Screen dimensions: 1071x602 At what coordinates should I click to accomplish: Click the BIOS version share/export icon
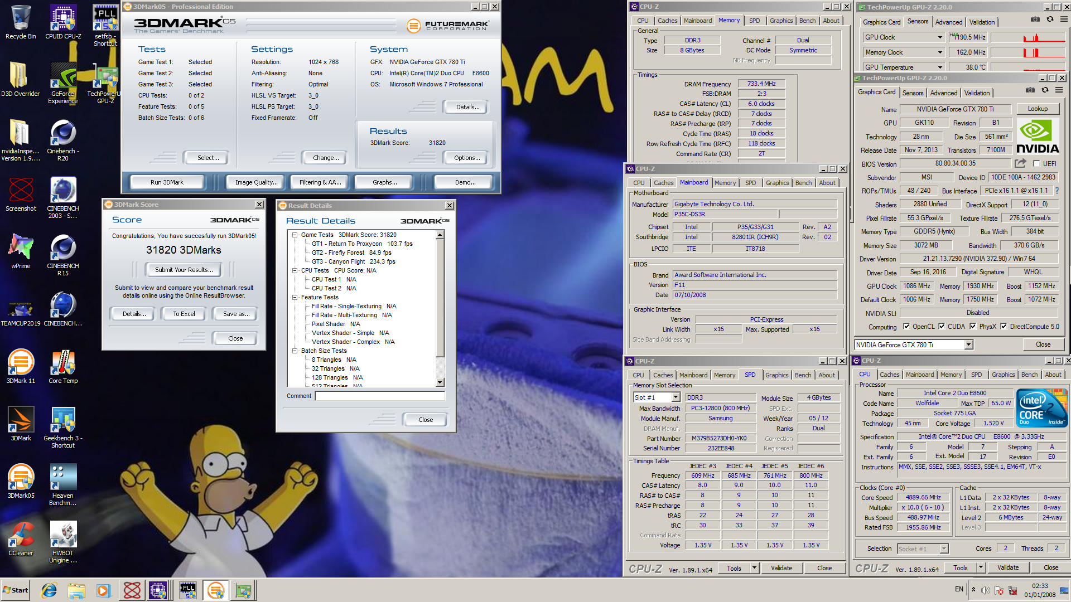pyautogui.click(x=1020, y=163)
